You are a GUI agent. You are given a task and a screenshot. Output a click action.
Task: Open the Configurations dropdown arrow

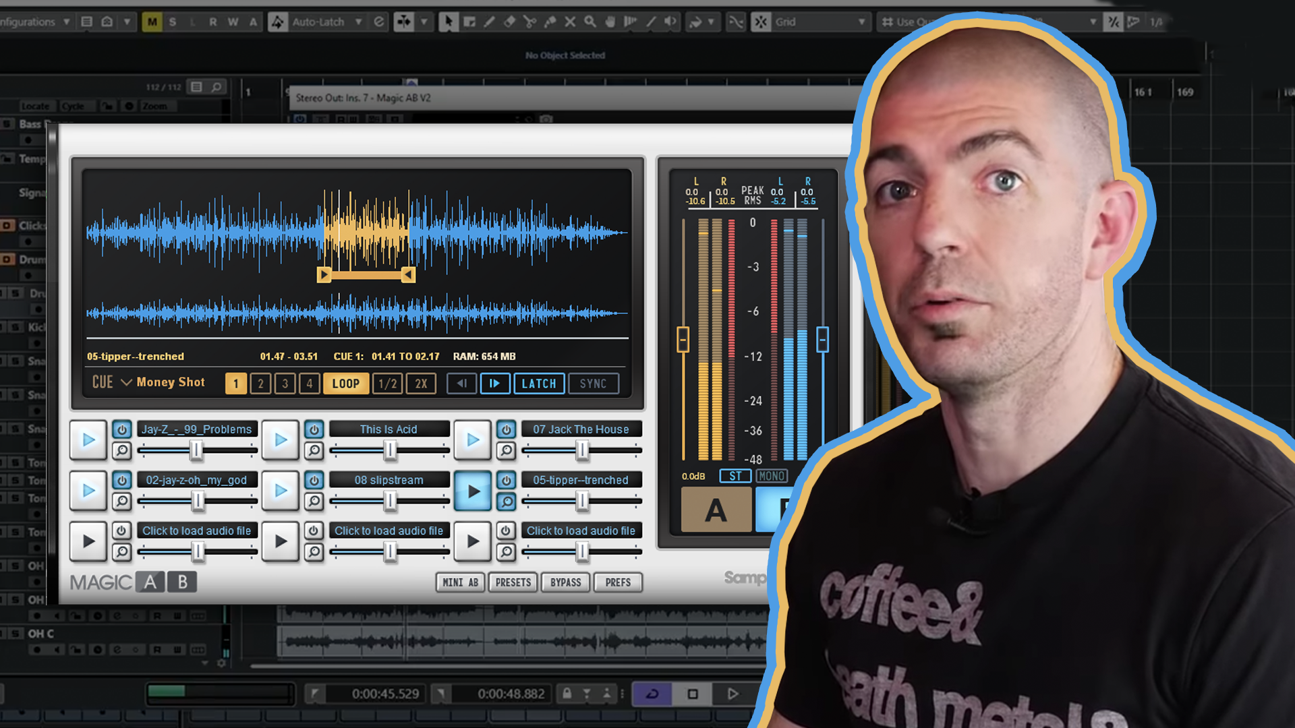[66, 22]
